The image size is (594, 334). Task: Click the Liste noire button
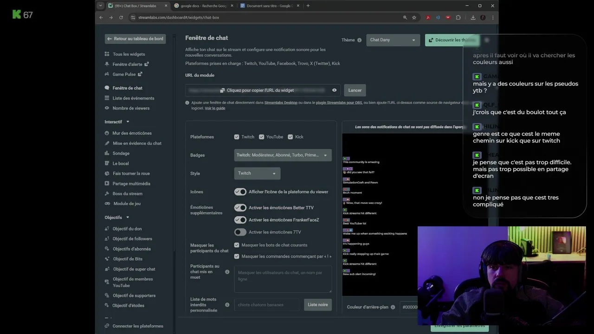(x=318, y=305)
